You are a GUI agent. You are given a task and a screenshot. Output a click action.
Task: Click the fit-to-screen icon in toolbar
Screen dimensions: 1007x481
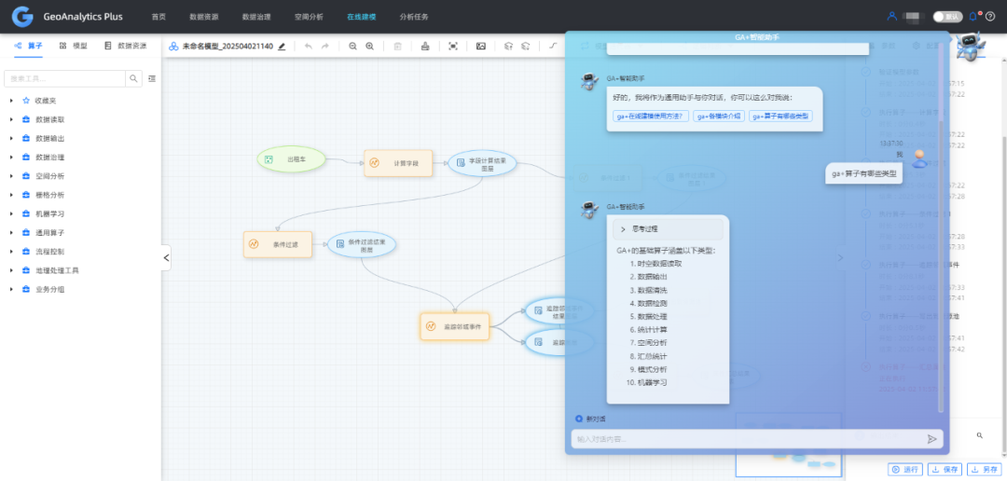(x=453, y=47)
